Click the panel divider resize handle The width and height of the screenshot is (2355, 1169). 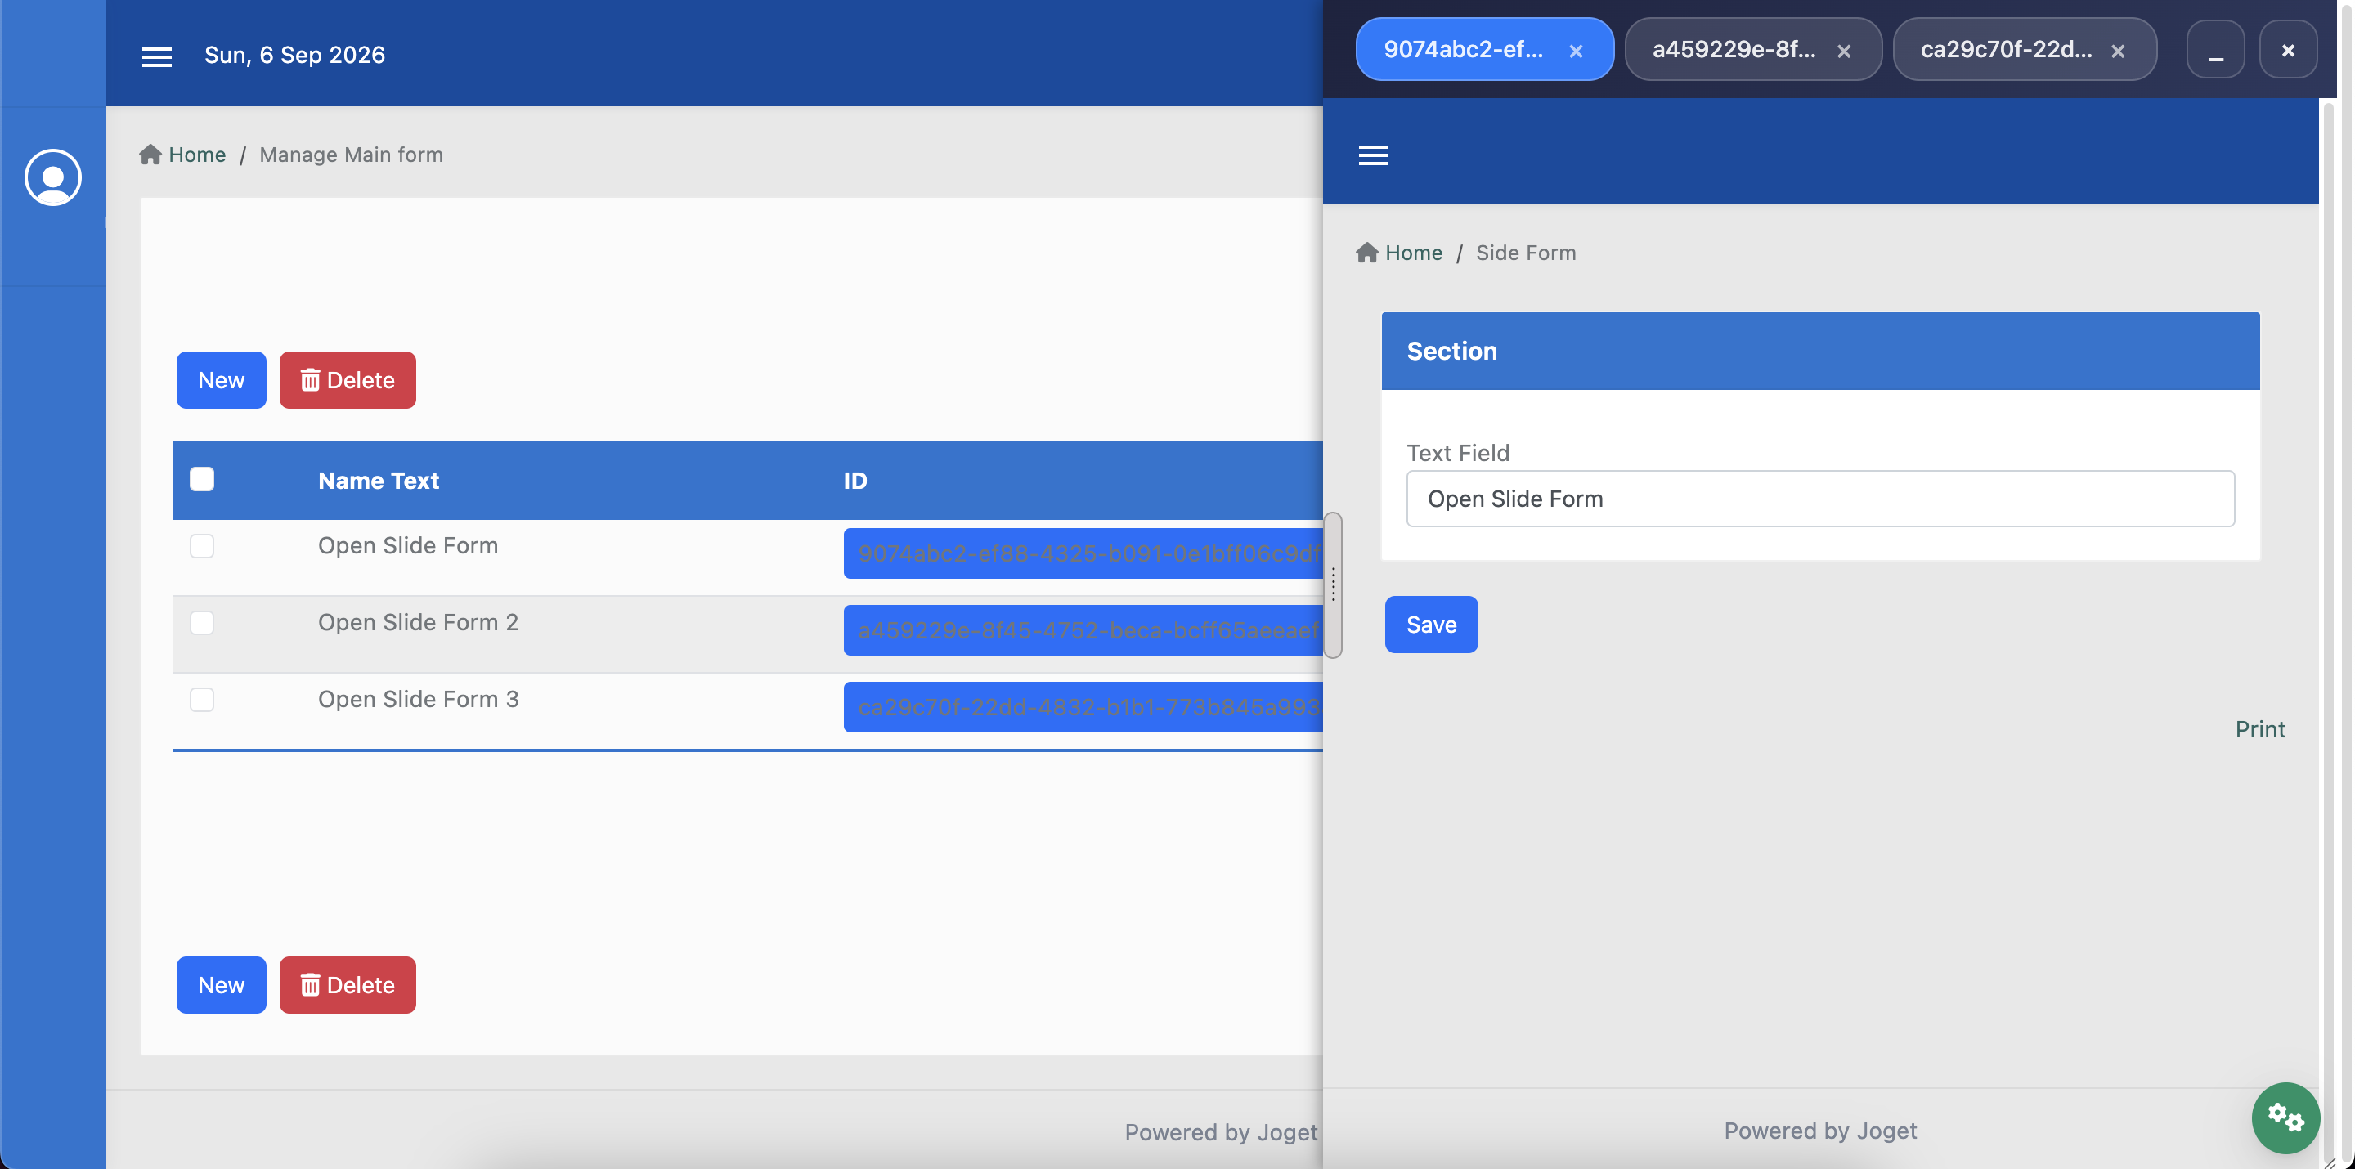[1333, 585]
